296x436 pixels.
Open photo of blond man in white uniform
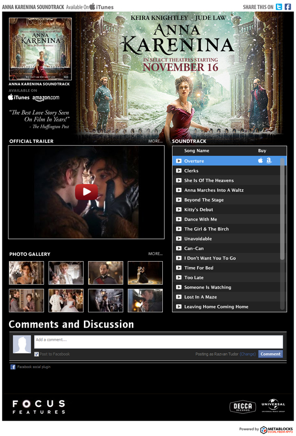point(66,273)
